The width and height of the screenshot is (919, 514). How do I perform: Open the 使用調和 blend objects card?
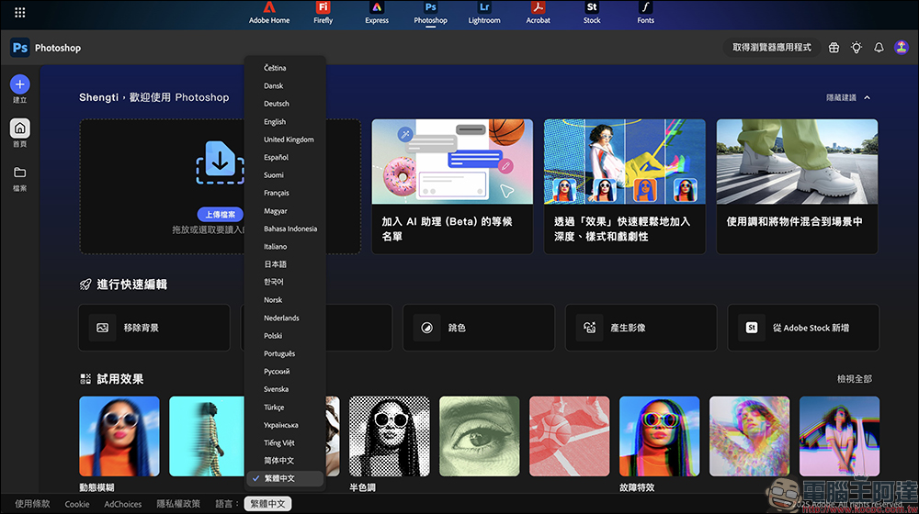tap(797, 186)
